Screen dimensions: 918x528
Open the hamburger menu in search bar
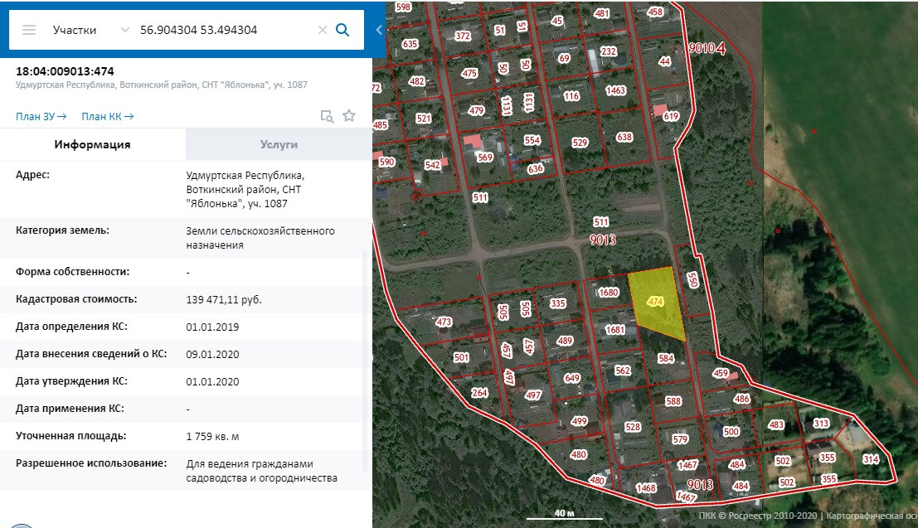pos(29,30)
